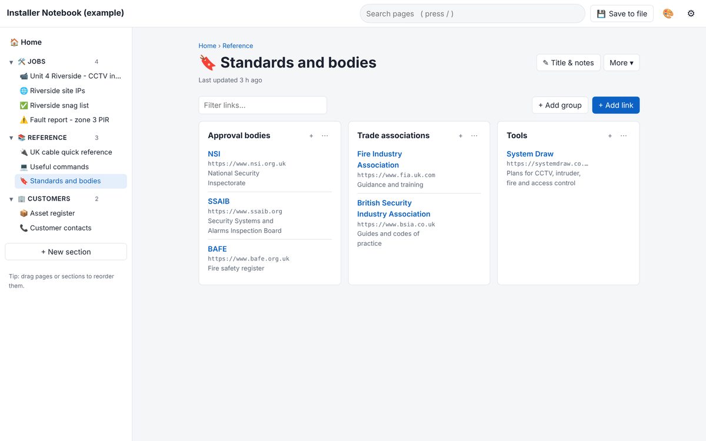Open the BAFE link
This screenshot has height=441, width=706.
pos(217,249)
